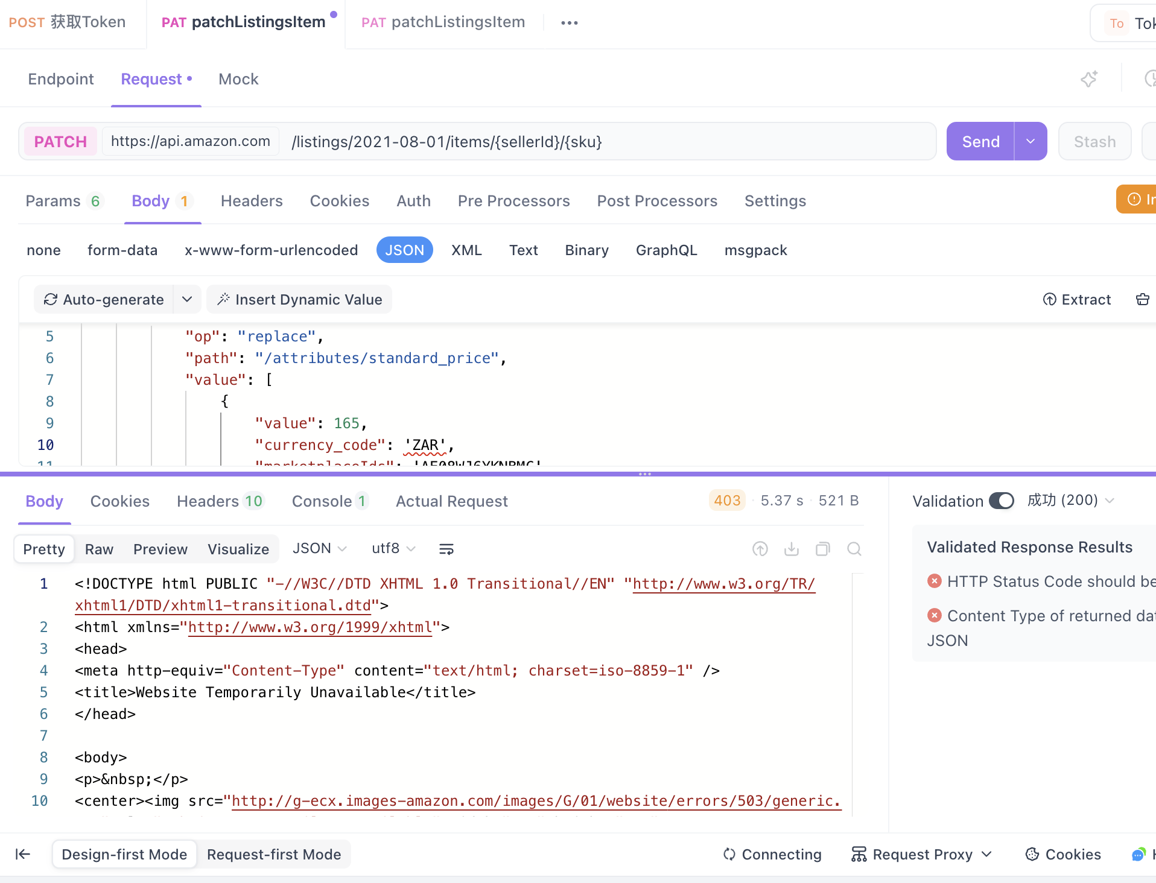Open the more tabs ellipsis menu
Screen dimensions: 1156x883
[x=569, y=23]
